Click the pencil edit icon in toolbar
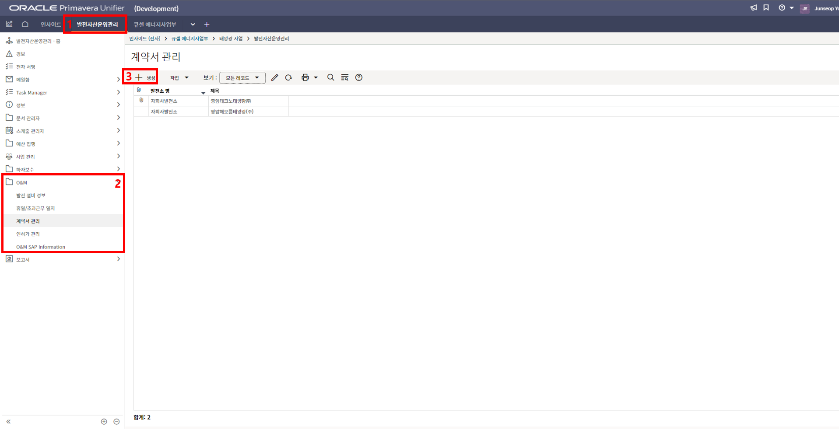 (274, 77)
